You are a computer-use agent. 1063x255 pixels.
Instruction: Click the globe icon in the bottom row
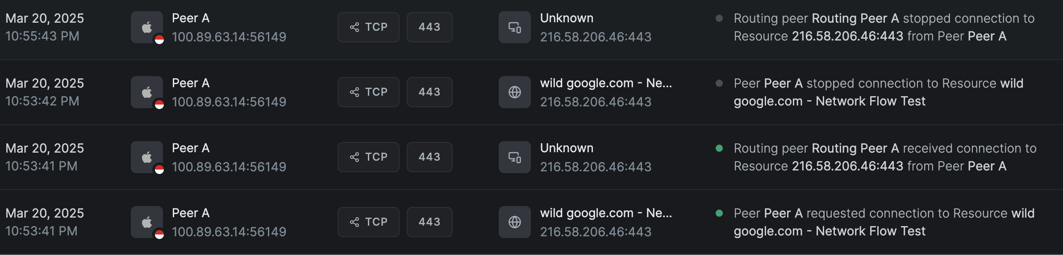(515, 222)
